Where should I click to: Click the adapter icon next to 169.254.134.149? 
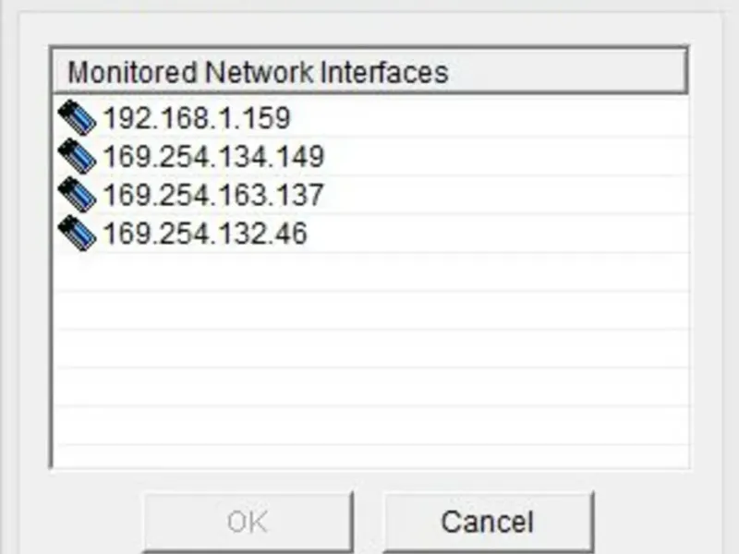pos(77,156)
